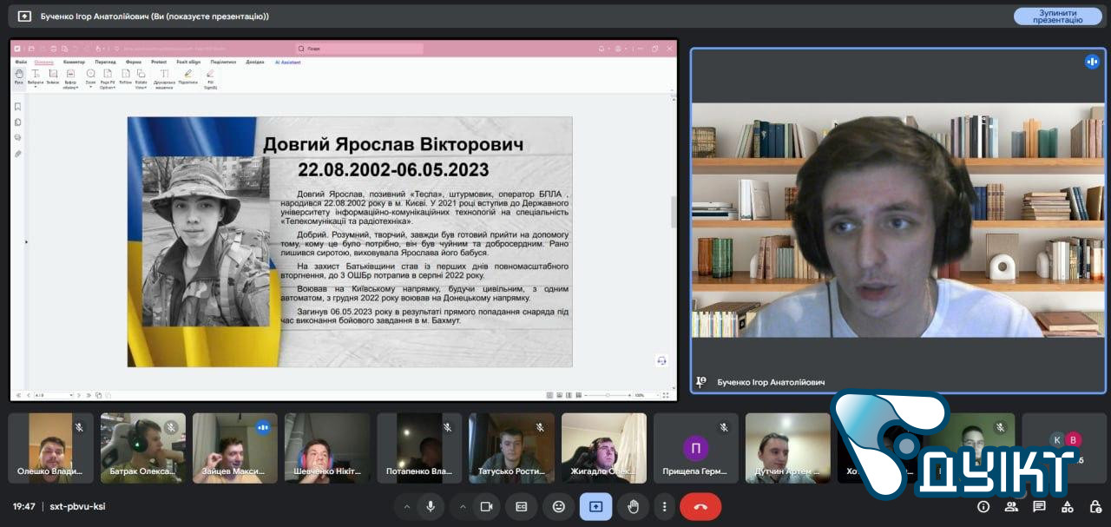This screenshot has height=527, width=1111.
Task: Stop presenting with Зупинити презентацію button
Action: tap(1058, 16)
